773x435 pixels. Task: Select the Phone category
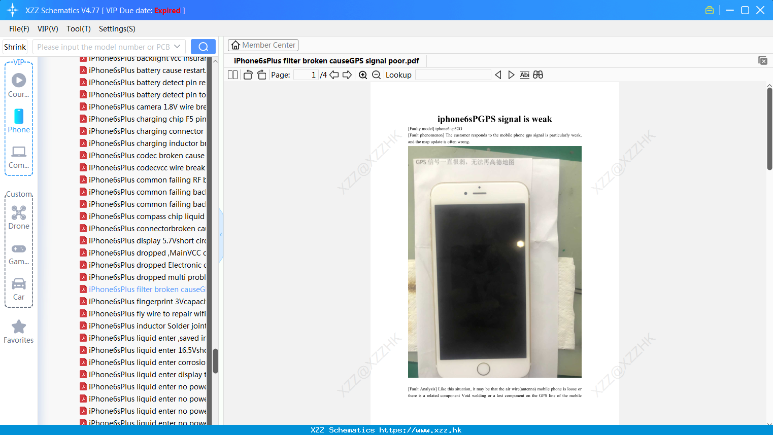pos(19,121)
